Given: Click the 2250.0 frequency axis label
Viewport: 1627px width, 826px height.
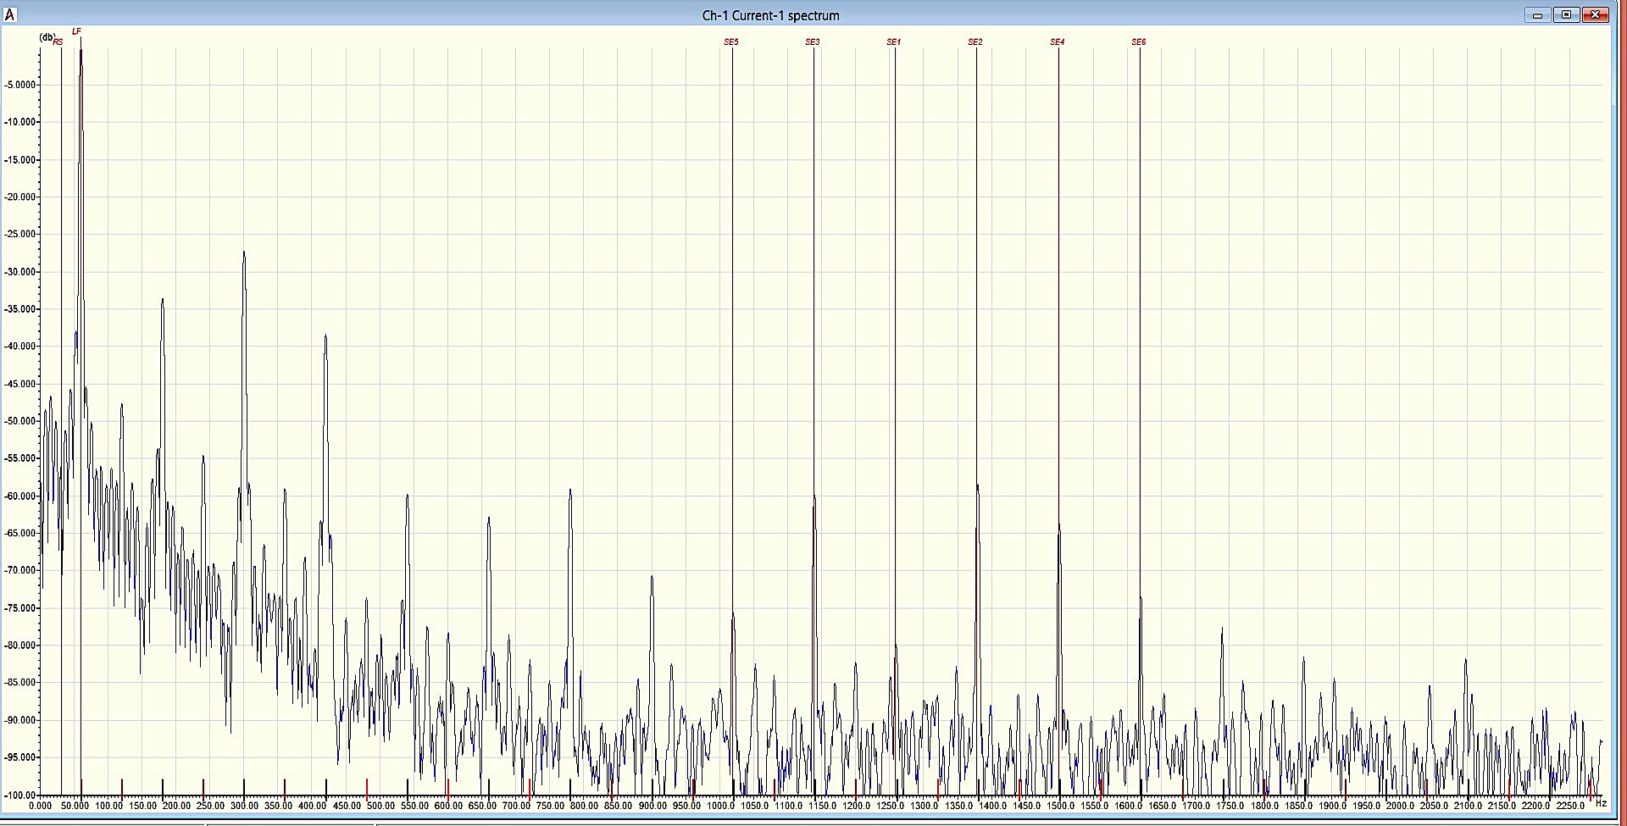Looking at the screenshot, I should [x=1569, y=806].
